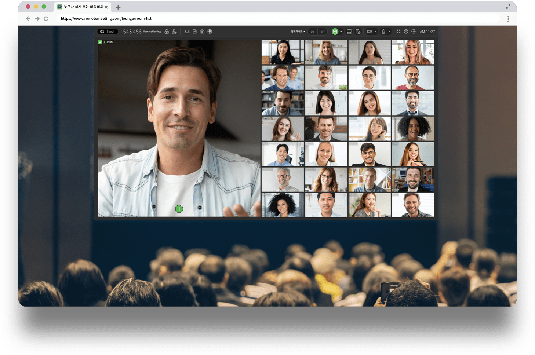Click the browser URL address field
The width and height of the screenshot is (535, 355).
tap(257, 18)
